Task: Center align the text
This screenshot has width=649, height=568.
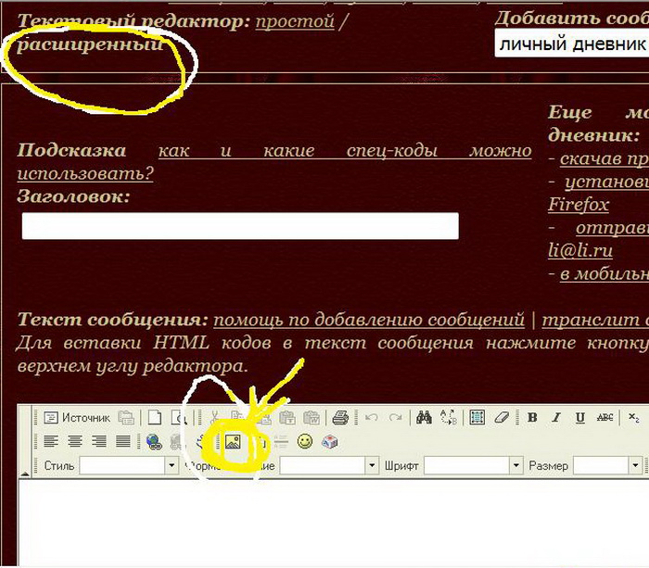Action: click(75, 442)
